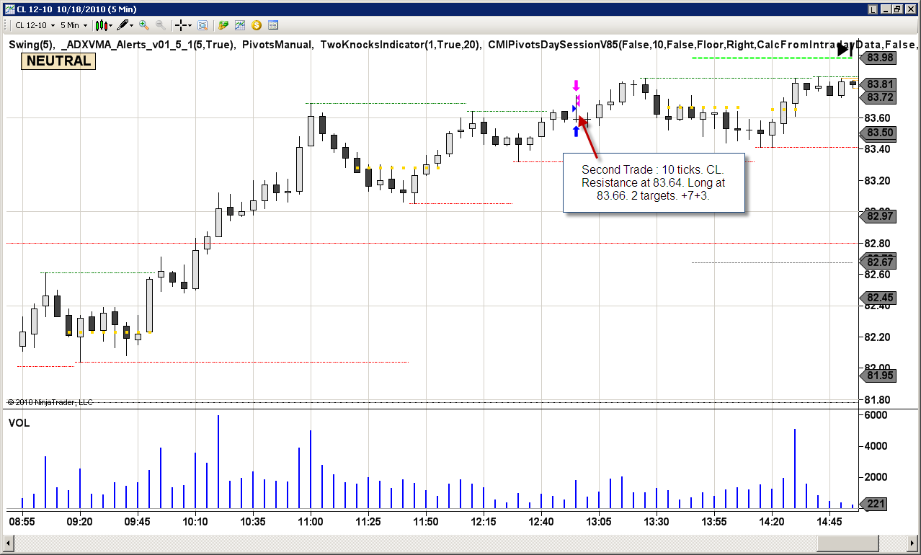
Task: Click the zoom in magnifier icon
Action: click(x=144, y=25)
